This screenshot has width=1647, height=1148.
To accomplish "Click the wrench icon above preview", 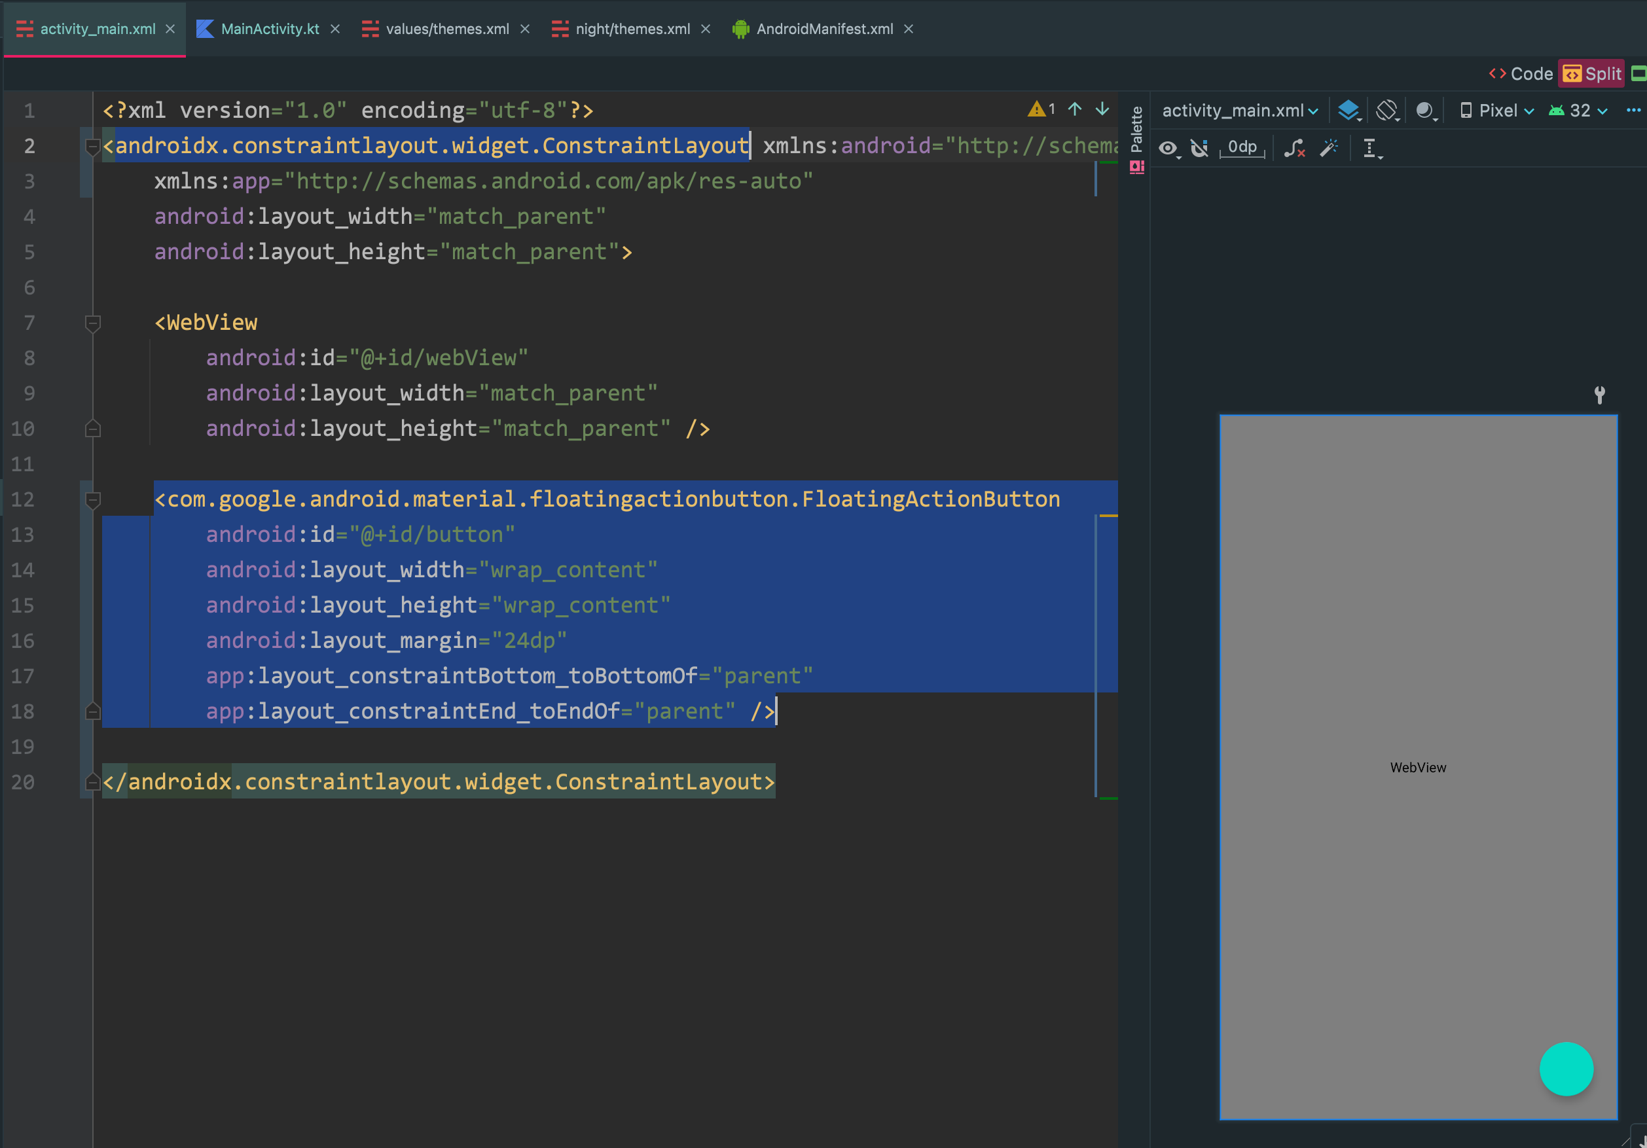I will 1599,395.
